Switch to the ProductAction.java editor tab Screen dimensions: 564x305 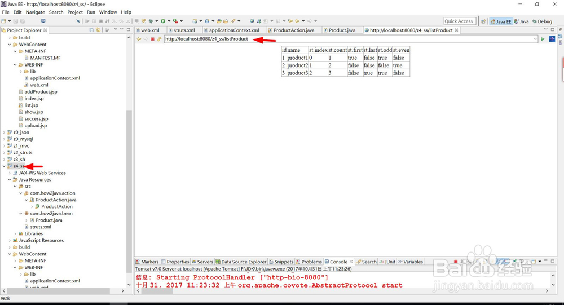pos(294,30)
